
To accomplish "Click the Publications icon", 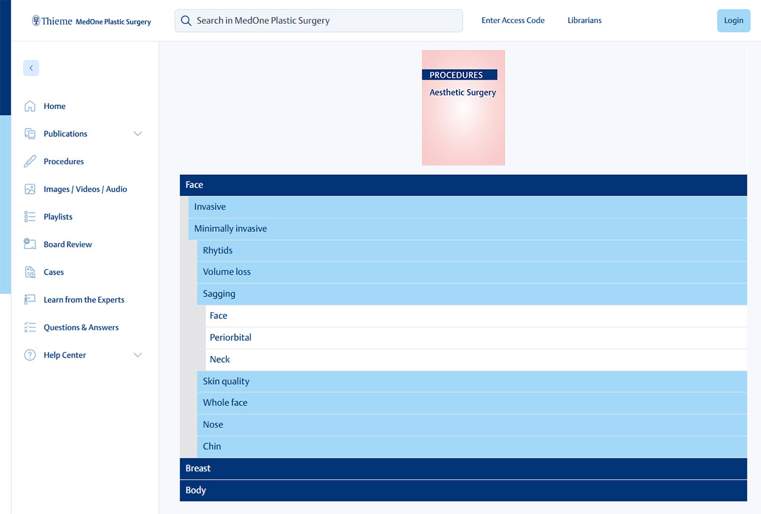I will 30,133.
